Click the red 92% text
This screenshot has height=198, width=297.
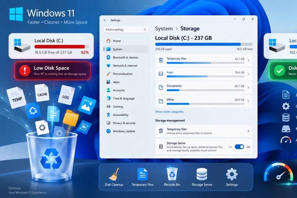pyautogui.click(x=85, y=53)
